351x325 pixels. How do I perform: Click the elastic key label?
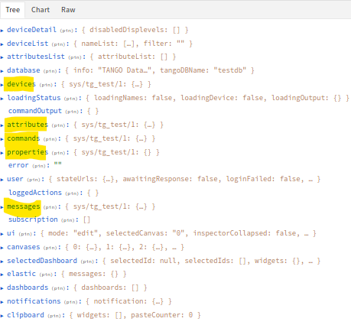pyautogui.click(x=21, y=274)
